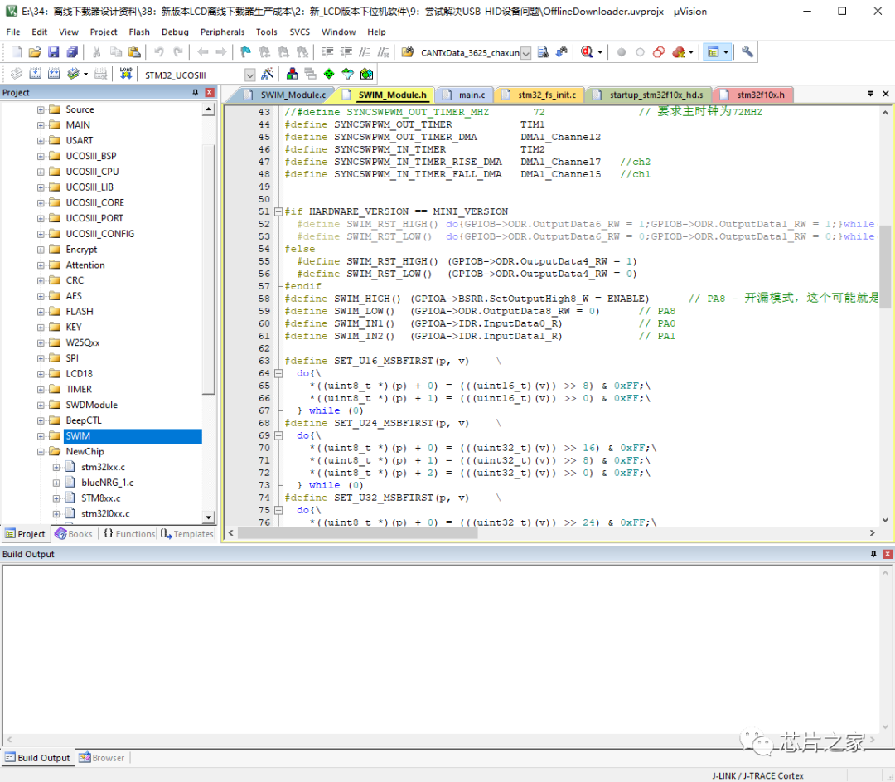This screenshot has height=782, width=895.
Task: Click the Batch Build layered icon
Action: (x=73, y=74)
